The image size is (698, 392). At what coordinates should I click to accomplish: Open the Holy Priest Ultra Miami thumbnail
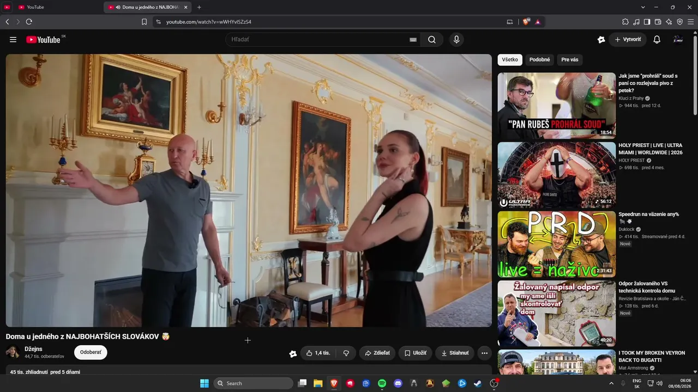pos(557,175)
